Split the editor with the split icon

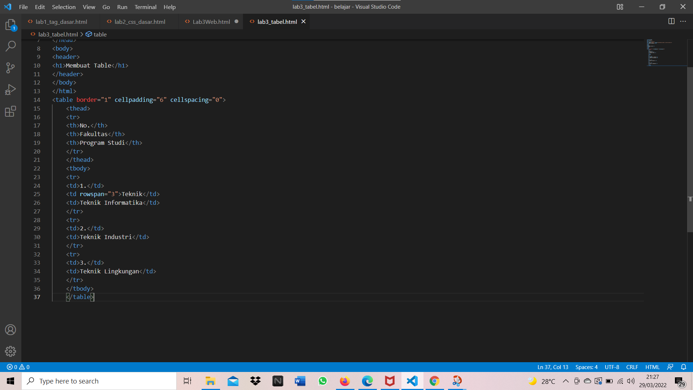point(672,21)
